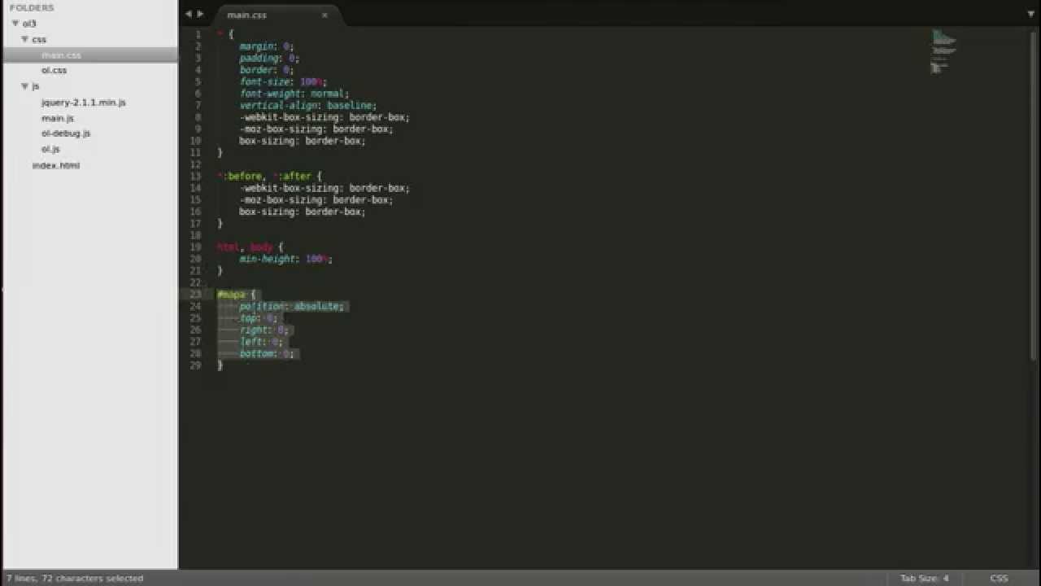
Task: Place cursor on html, body selector
Action: tap(250, 247)
